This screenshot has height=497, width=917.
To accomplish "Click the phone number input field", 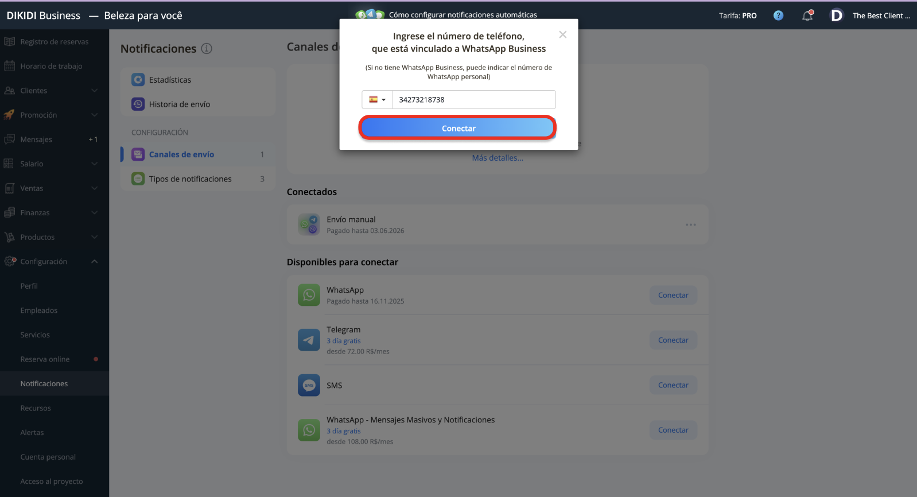I will (474, 99).
